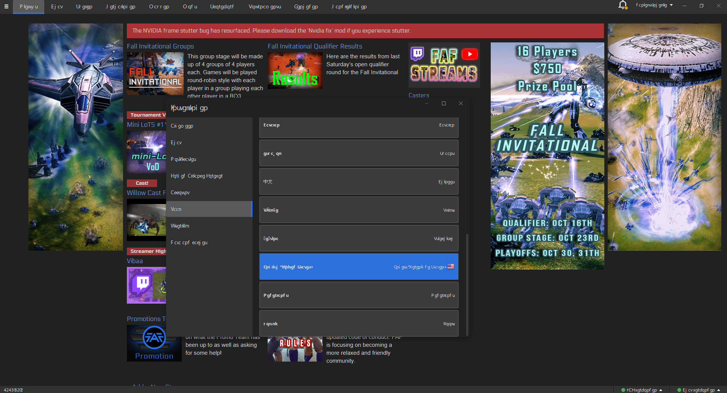Screen dimensions: 727x393
Task: Choose the 'r qnunk' language row
Action: 359,323
